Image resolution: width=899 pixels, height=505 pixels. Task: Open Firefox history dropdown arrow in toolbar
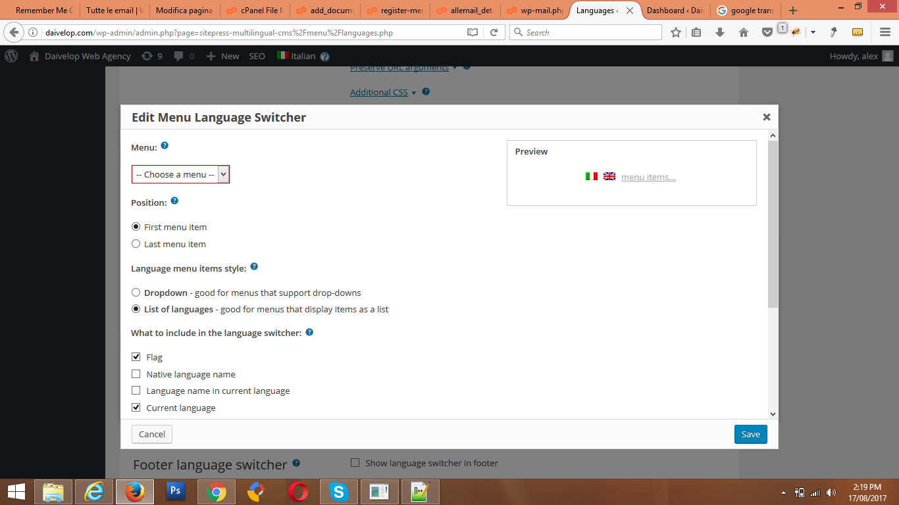click(x=813, y=32)
